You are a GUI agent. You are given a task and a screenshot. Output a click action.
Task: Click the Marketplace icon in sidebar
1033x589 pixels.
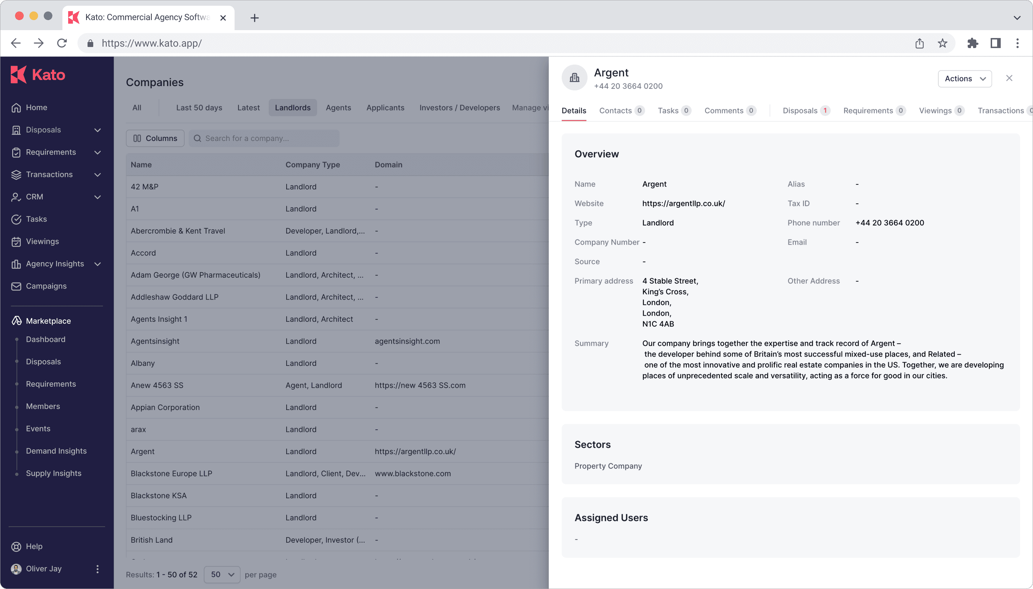coord(16,321)
